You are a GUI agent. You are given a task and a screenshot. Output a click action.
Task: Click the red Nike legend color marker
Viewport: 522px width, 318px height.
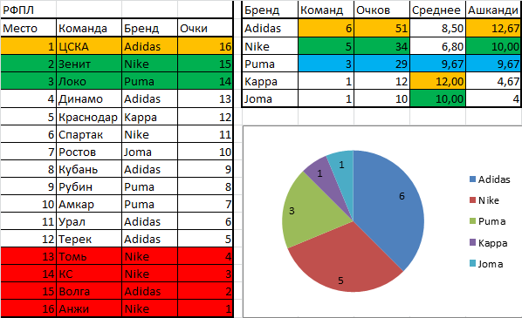point(472,200)
